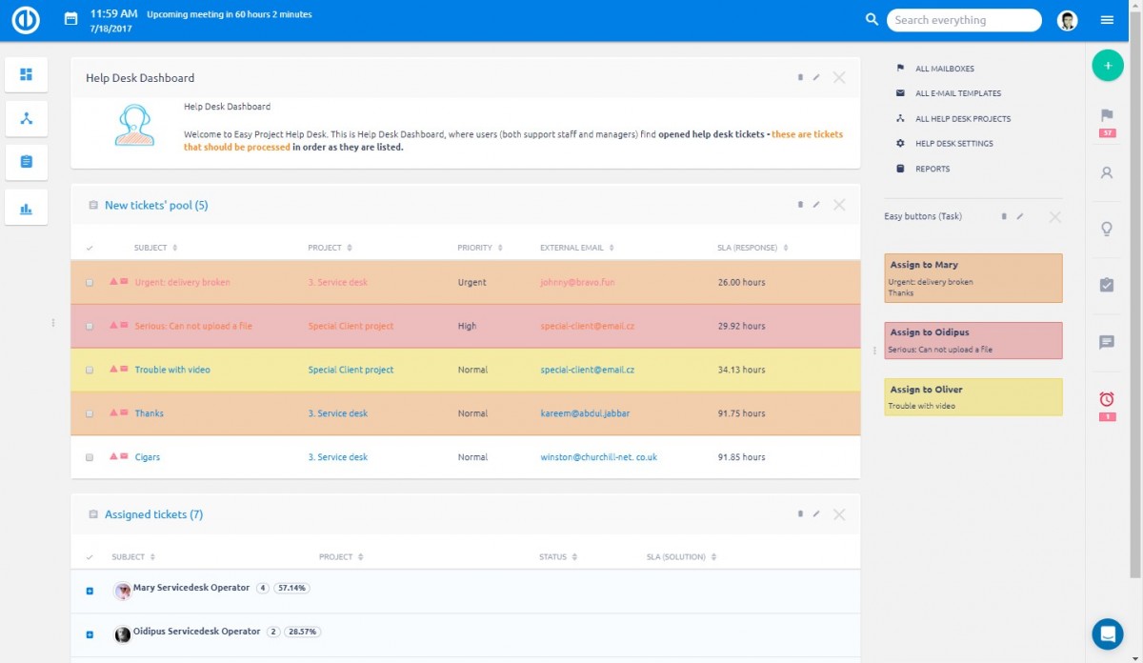This screenshot has height=663, width=1143.
Task: Expand Oidipus Servicedesk Operator ticket group
Action: click(x=90, y=635)
